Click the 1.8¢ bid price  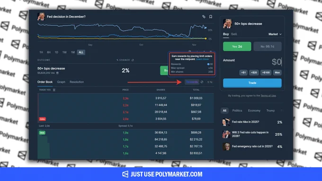[x=125, y=139]
